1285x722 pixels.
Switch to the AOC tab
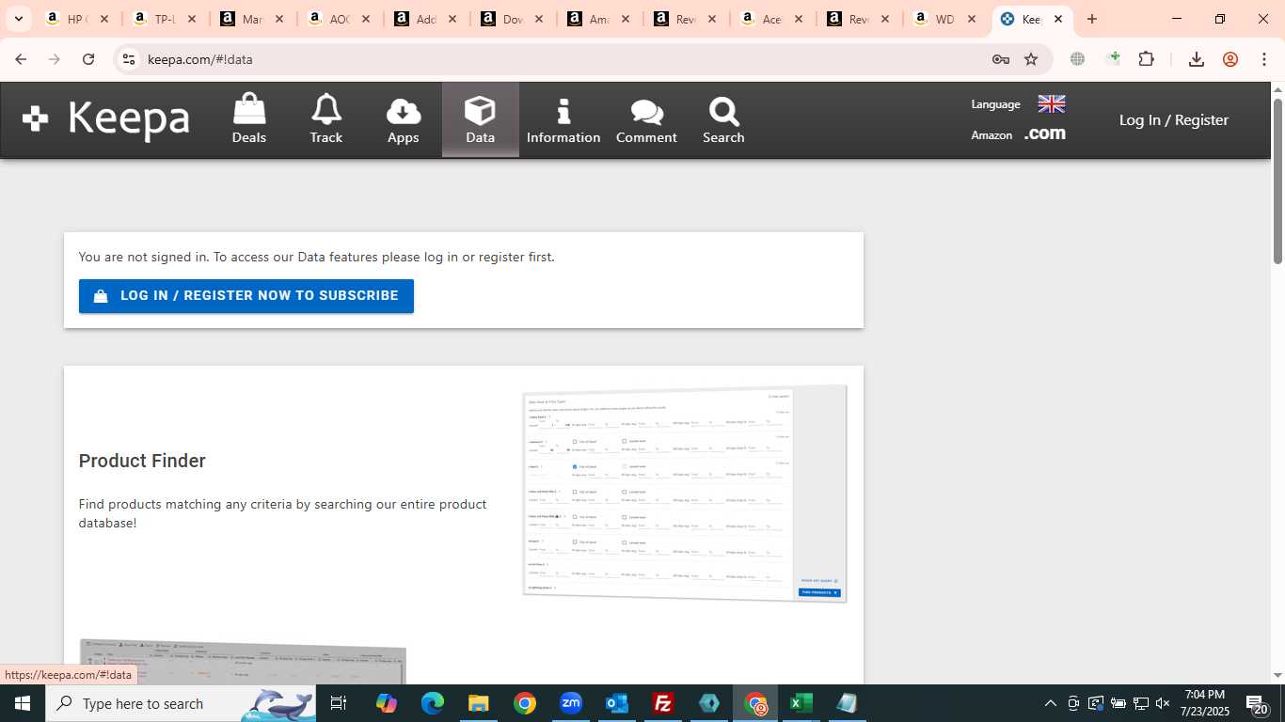pos(332,19)
